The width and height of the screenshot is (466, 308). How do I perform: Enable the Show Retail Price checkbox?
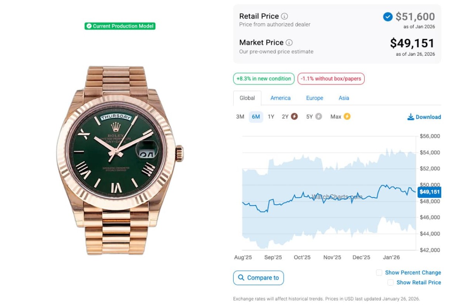390,283
